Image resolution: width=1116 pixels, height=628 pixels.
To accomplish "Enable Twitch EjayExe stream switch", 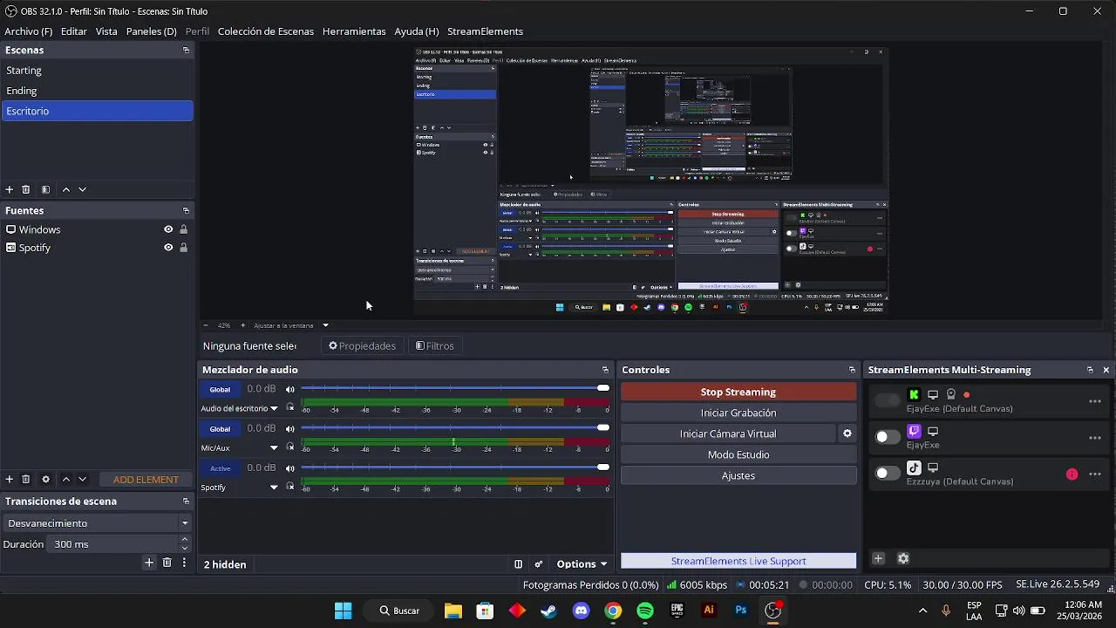I will pos(888,437).
